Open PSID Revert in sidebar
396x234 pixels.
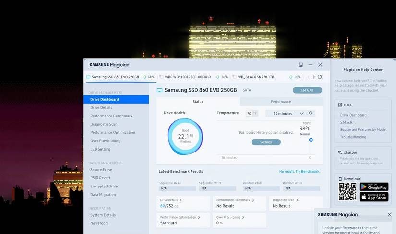point(100,178)
